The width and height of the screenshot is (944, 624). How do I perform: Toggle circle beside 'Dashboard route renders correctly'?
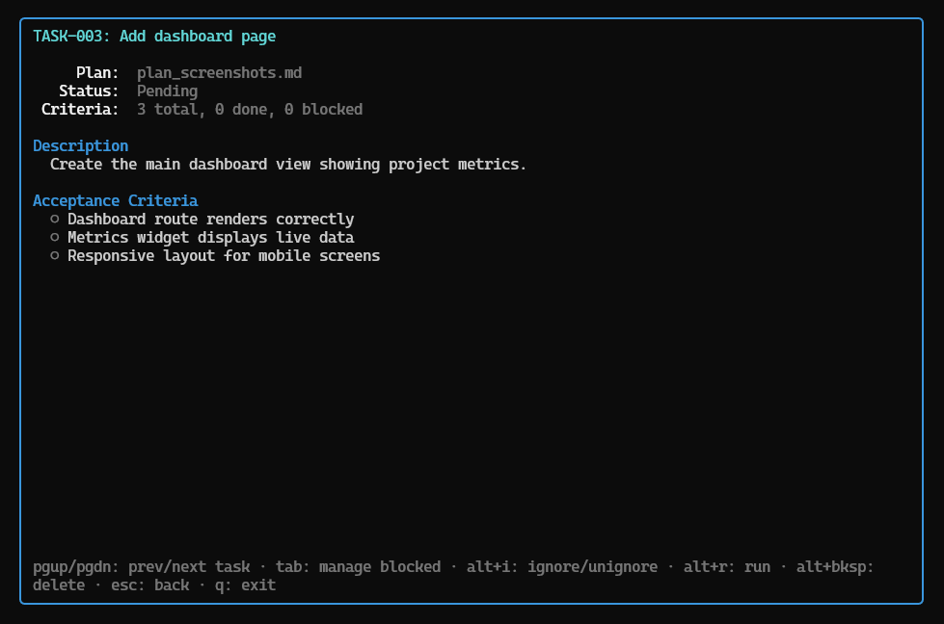point(55,219)
